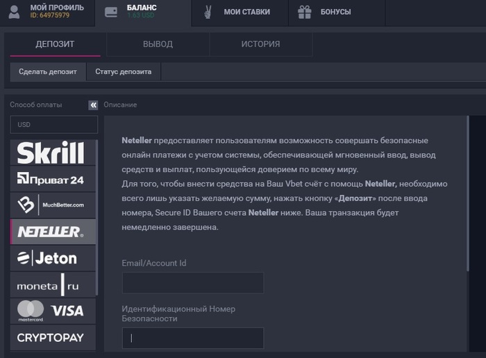
Task: Click the profile ID 64975979 text
Action: pos(50,15)
